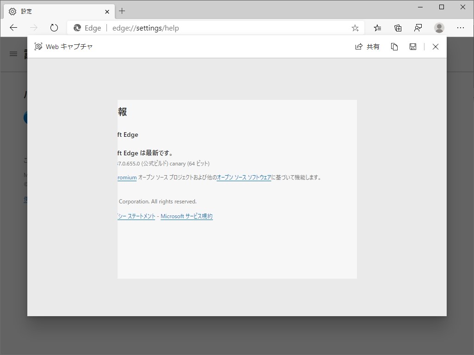474x355 pixels.
Task: Reload the page with the refresh icon
Action: pos(54,28)
